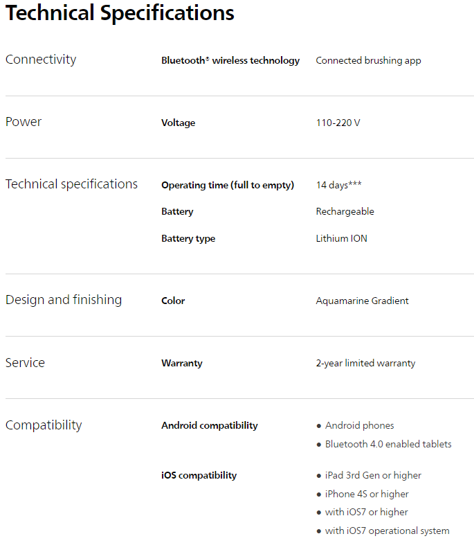Click the Bluetooth 4.0 enabled tablets item
This screenshot has height=552, width=474.
388,444
